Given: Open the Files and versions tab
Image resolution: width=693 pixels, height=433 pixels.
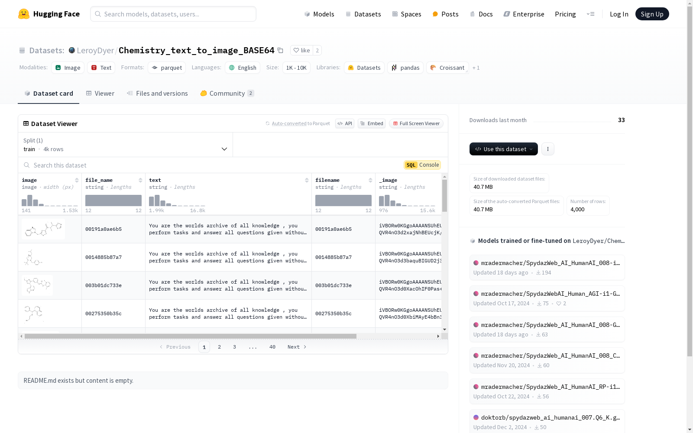Looking at the screenshot, I should coord(157,94).
